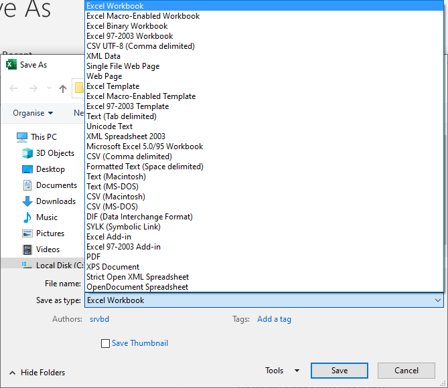Pick XML Spreadsheet 2003 option
Screen dimensions: 448x388
265,136
